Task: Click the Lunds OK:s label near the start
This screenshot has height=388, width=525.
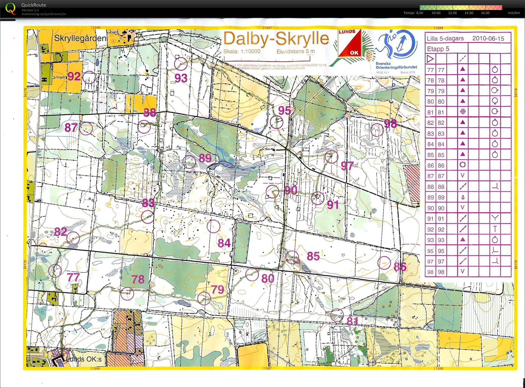Action: [x=84, y=359]
